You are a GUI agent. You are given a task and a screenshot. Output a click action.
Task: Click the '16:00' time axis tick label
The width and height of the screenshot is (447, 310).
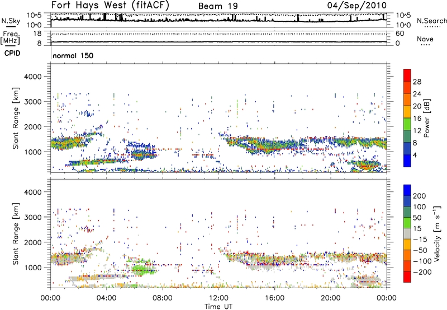[x=274, y=298]
